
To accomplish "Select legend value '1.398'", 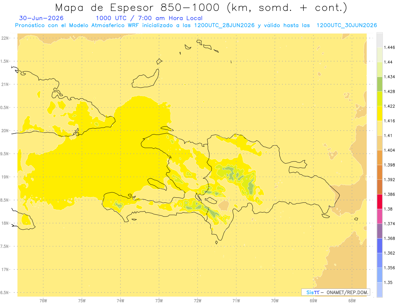I will coord(390,165).
